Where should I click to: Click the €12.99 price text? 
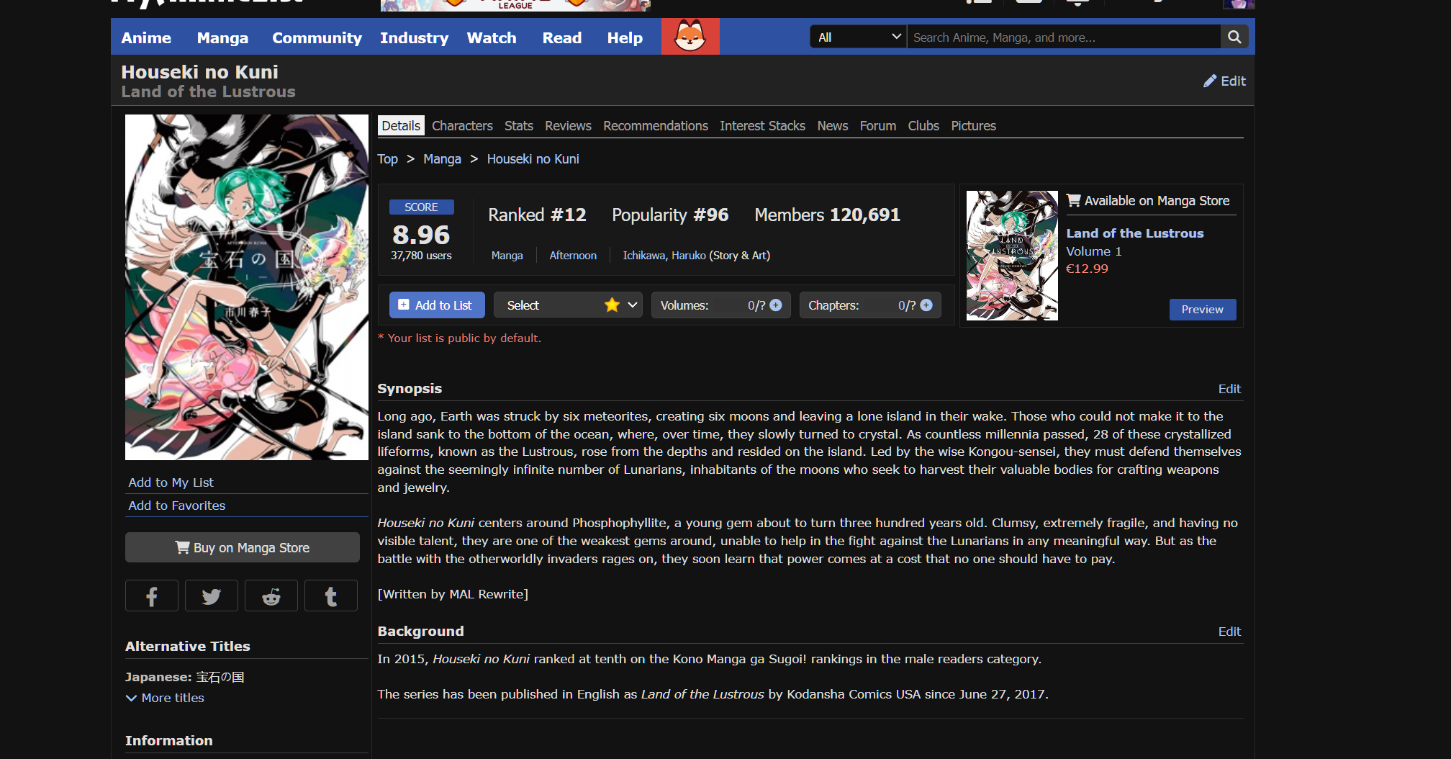1087,269
